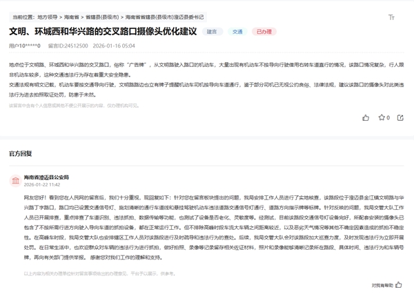Click the 建言 tag
The image size is (414, 303).
[213, 32]
